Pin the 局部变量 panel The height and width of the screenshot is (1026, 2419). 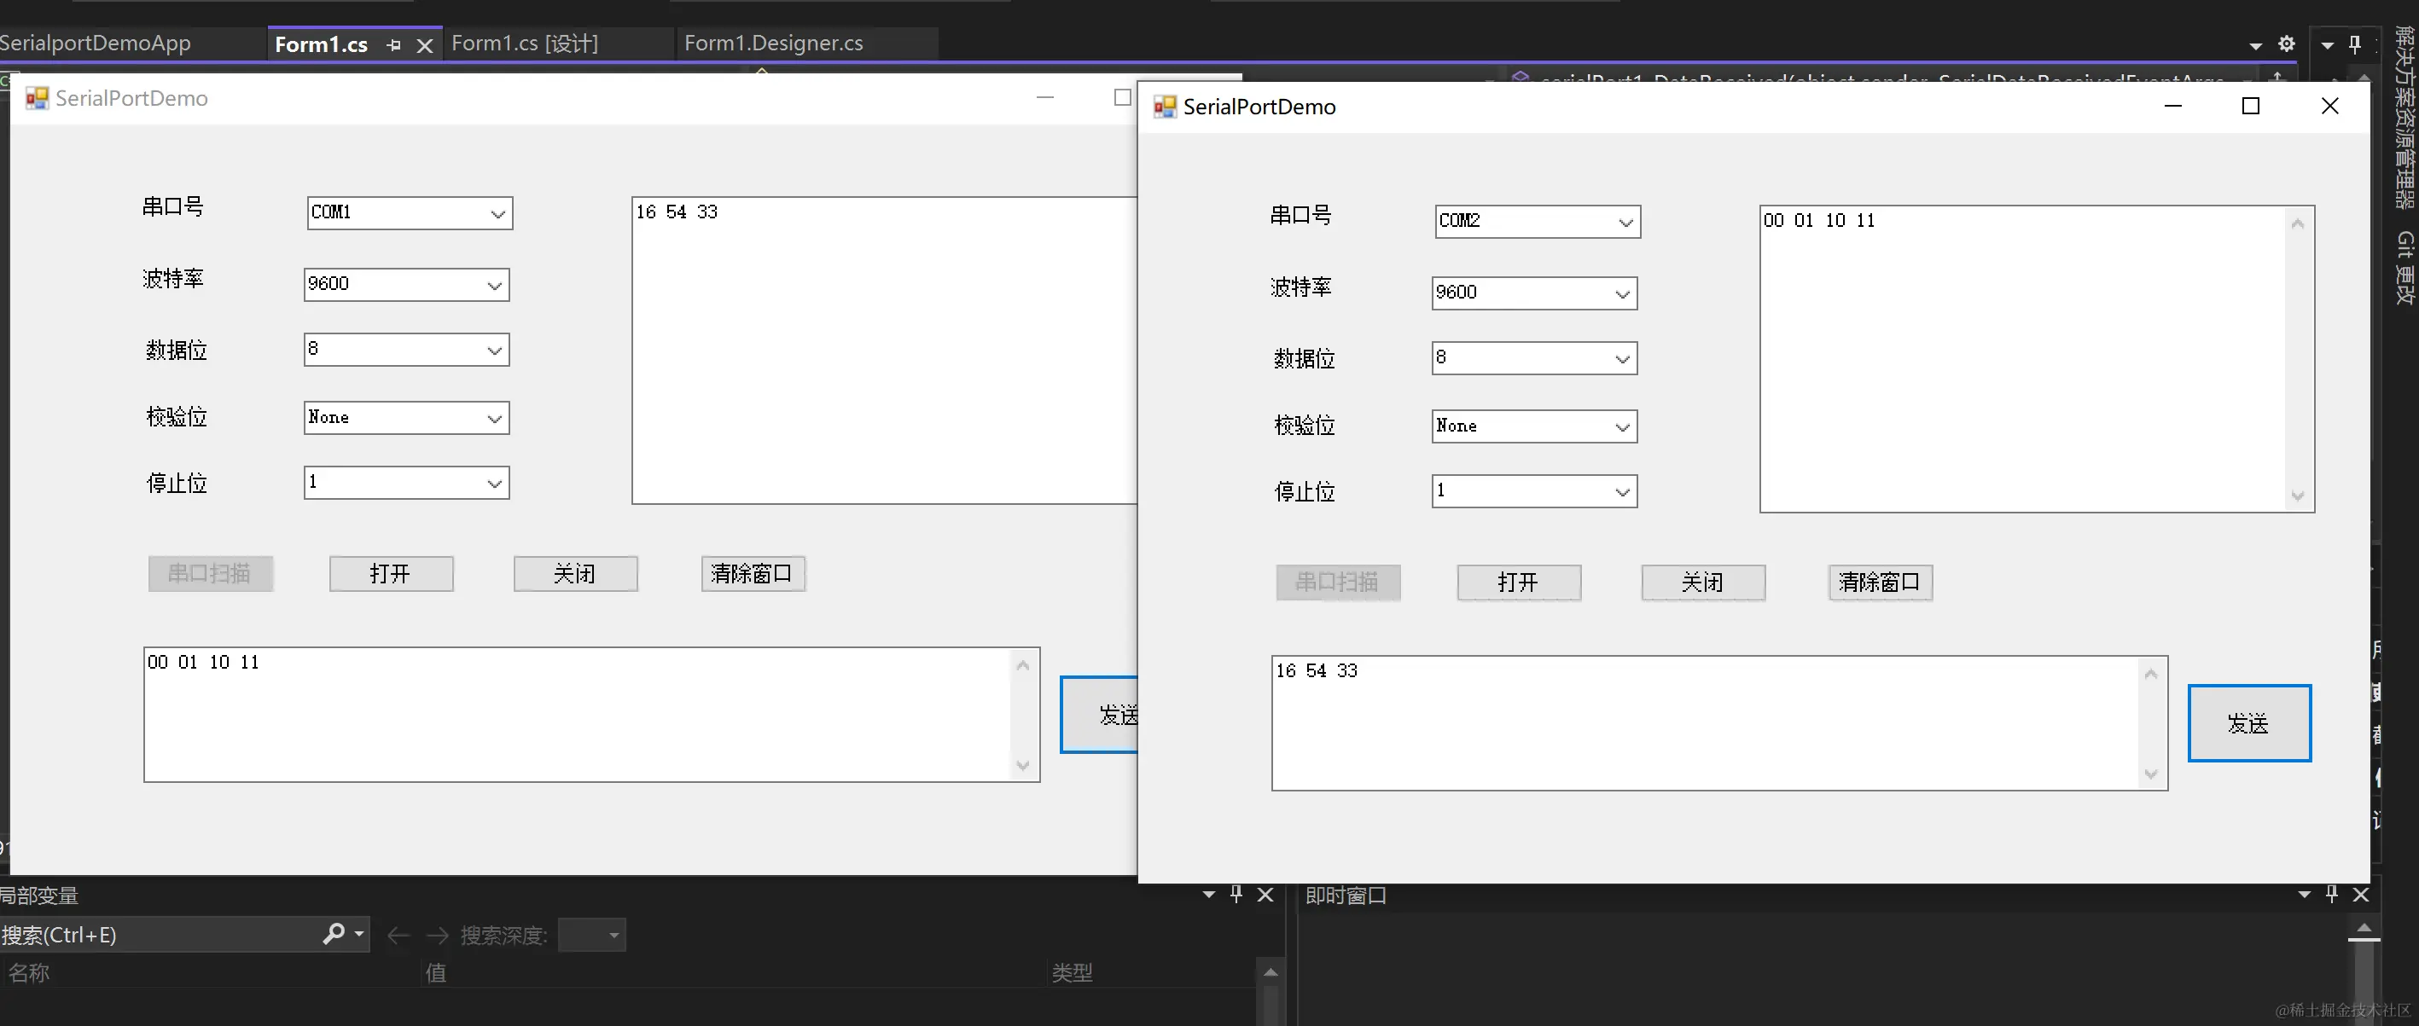coord(1236,895)
